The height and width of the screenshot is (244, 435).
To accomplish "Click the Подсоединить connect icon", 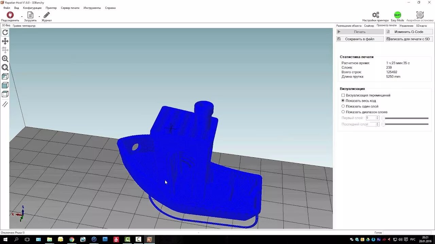I will coord(10,15).
